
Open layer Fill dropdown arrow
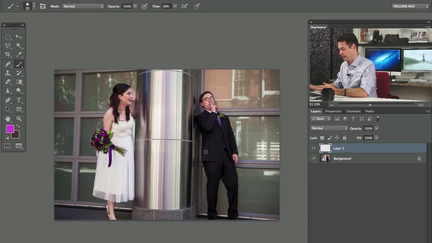(377, 138)
